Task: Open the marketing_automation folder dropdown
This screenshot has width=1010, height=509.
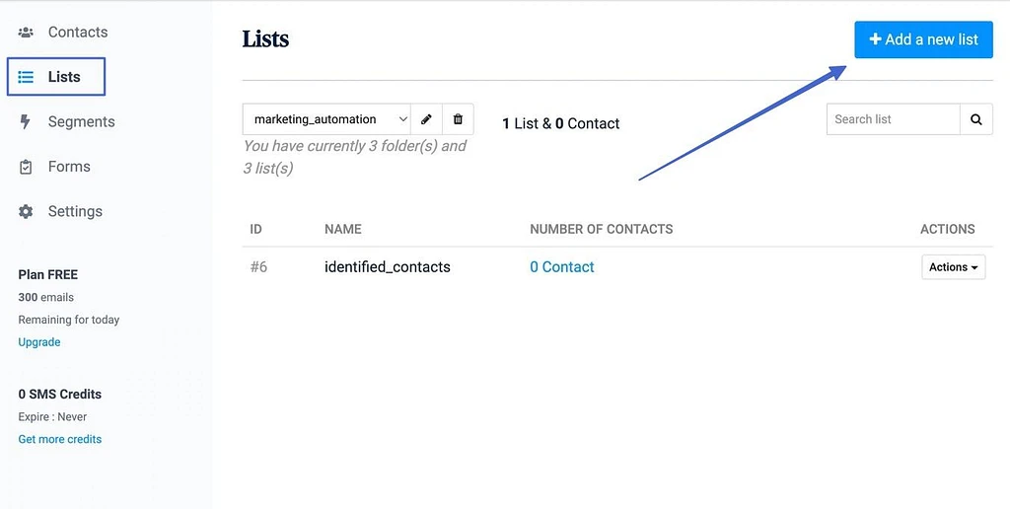Action: [x=326, y=119]
